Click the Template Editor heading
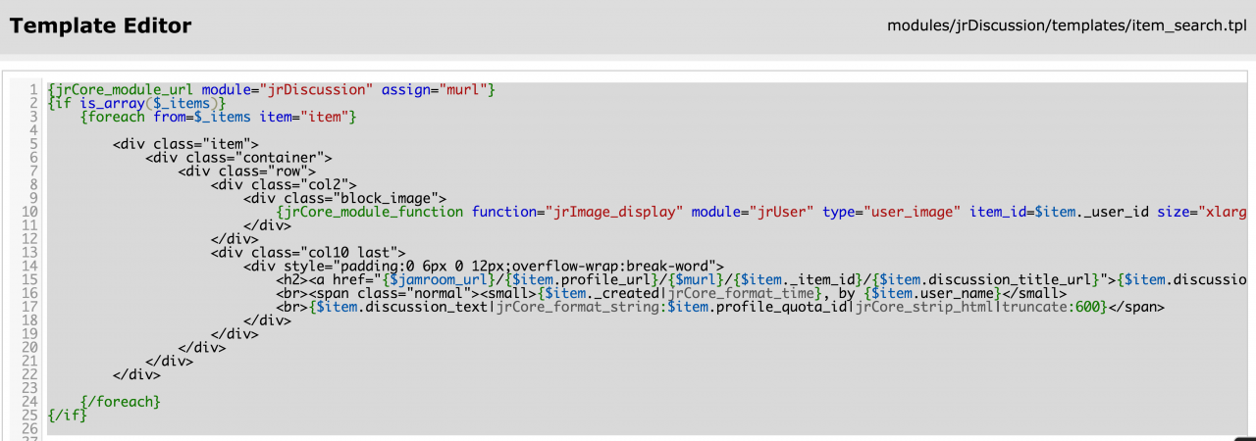This screenshot has width=1256, height=441. [100, 26]
